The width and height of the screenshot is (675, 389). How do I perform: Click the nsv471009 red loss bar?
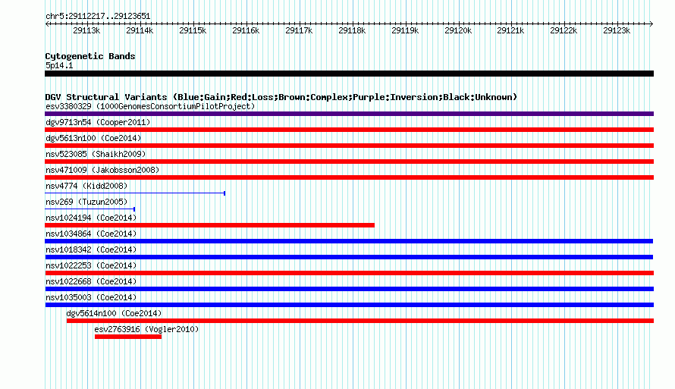coord(349,177)
